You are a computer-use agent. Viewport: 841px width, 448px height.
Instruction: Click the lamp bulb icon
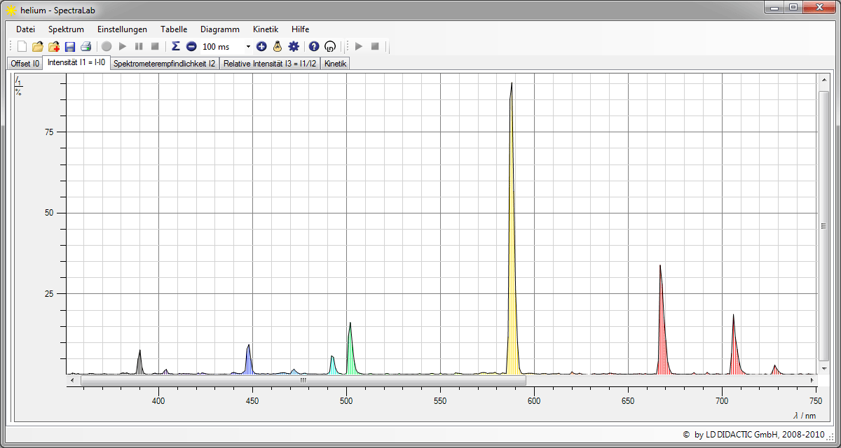pyautogui.click(x=278, y=46)
